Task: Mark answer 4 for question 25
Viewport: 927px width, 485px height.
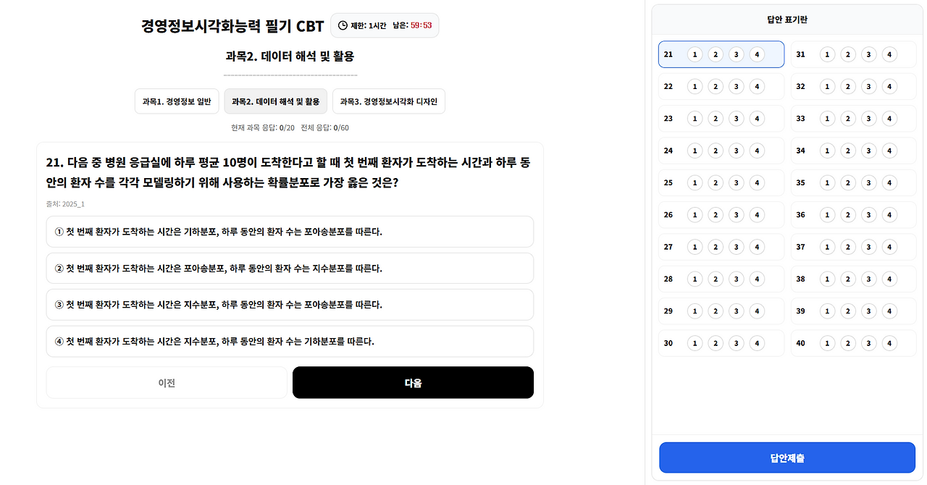Action: click(x=757, y=182)
